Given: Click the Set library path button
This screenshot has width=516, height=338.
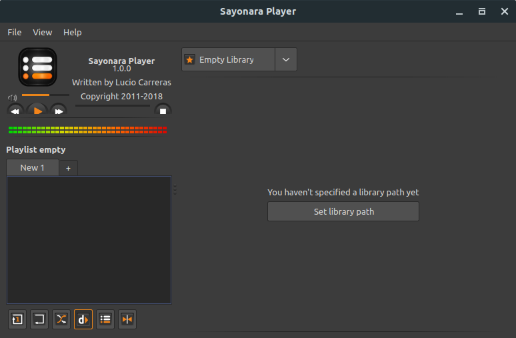Looking at the screenshot, I should pos(343,211).
